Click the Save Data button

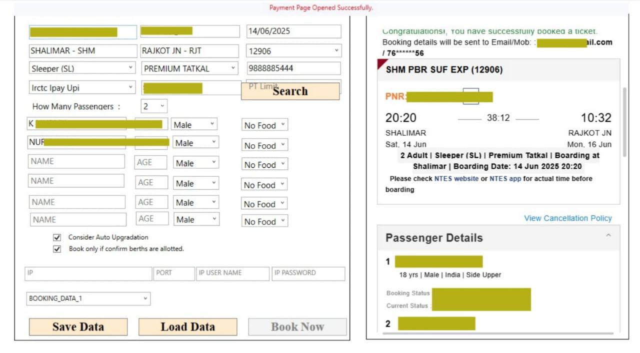click(78, 327)
